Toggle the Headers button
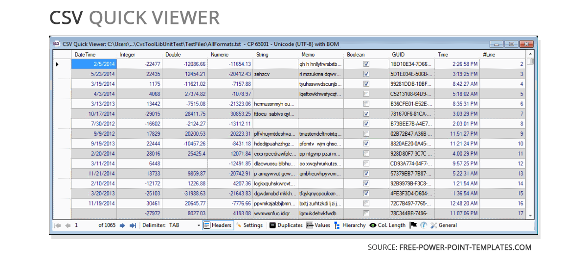Screen dimensions: 587x264 pos(217,225)
